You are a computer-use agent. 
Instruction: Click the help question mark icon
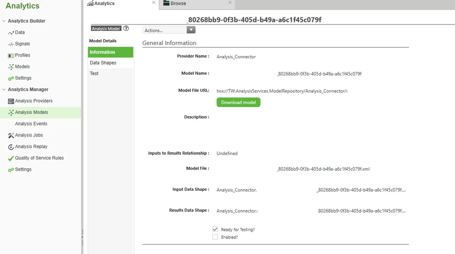[x=126, y=28]
